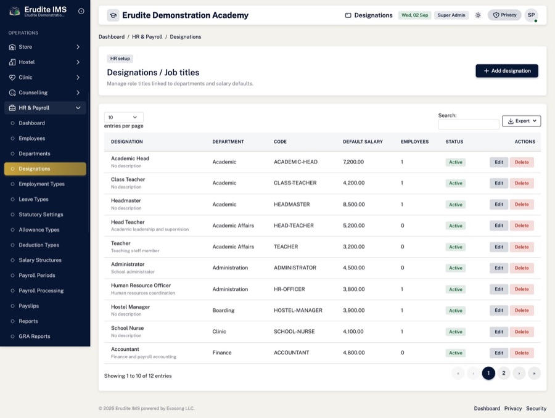
Task: Expand the Counselling menu chevron
Action: click(78, 92)
